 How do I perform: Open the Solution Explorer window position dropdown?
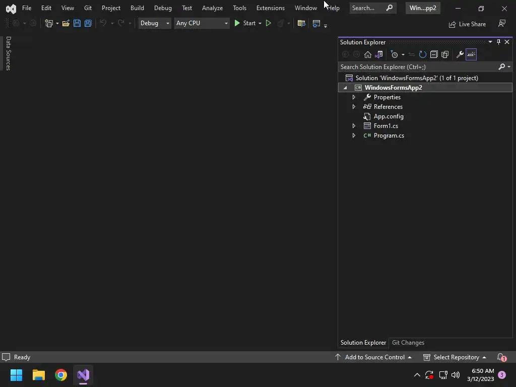coord(490,42)
